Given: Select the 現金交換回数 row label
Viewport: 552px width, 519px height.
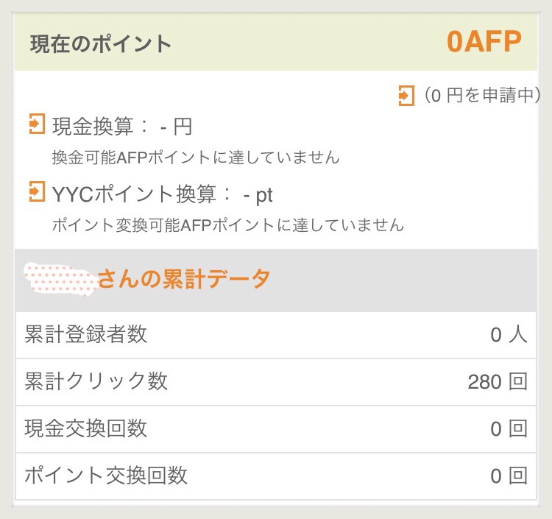Looking at the screenshot, I should click(86, 428).
